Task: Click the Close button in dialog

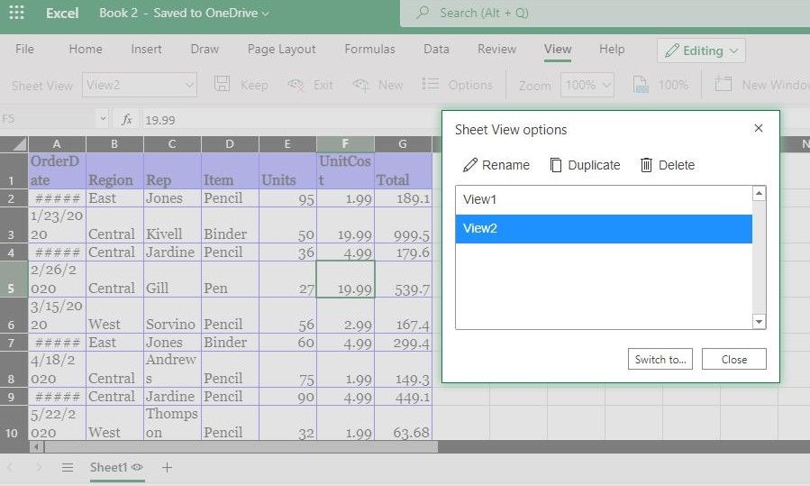Action: 733,359
